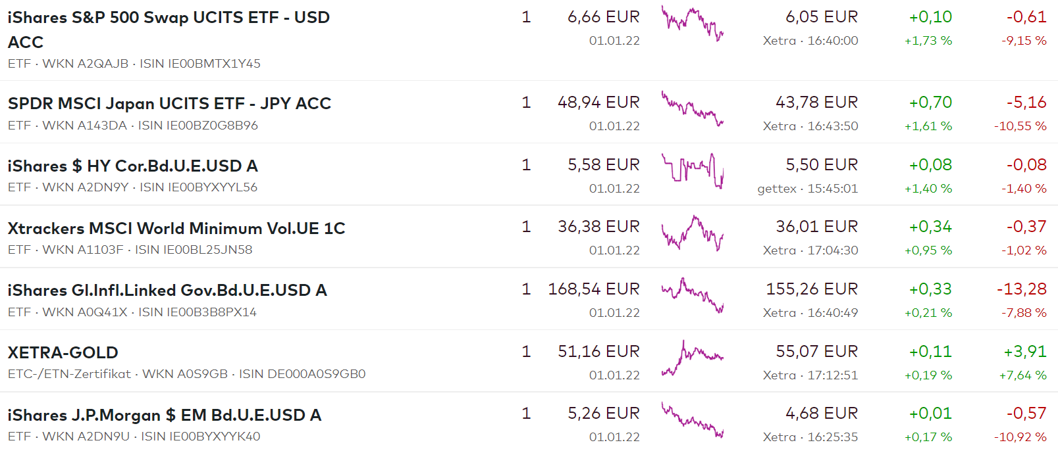
Task: Click SPDR Japan purchase price 48,94 EUR
Action: 598,103
